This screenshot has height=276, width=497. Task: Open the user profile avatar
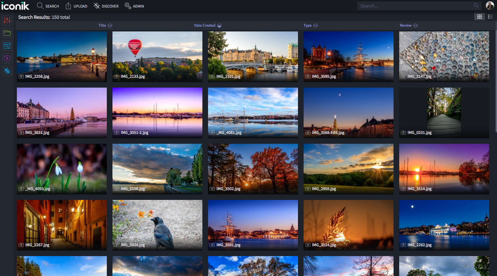click(x=490, y=6)
